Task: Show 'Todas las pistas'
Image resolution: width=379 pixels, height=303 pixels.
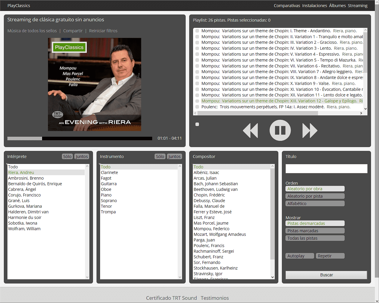Action: (x=315, y=238)
